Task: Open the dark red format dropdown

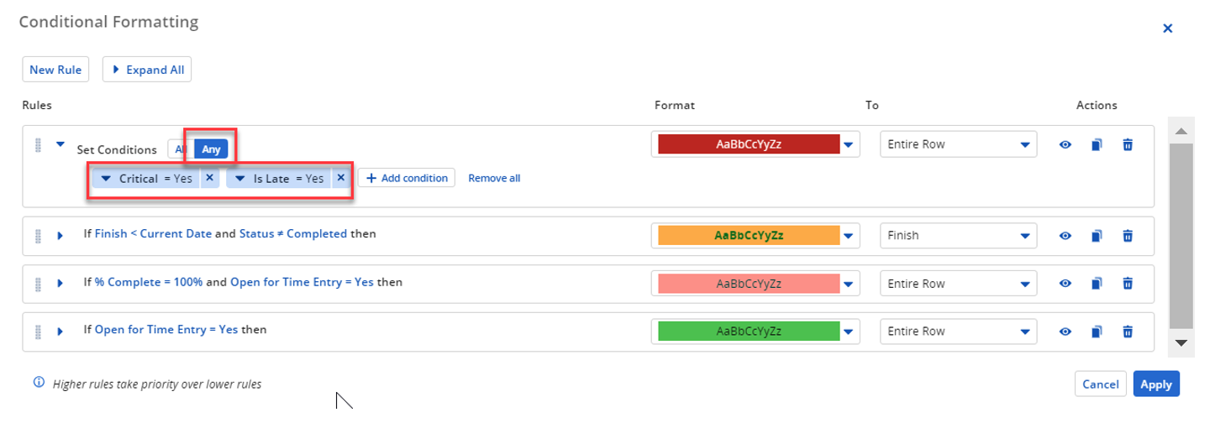Action: [849, 145]
